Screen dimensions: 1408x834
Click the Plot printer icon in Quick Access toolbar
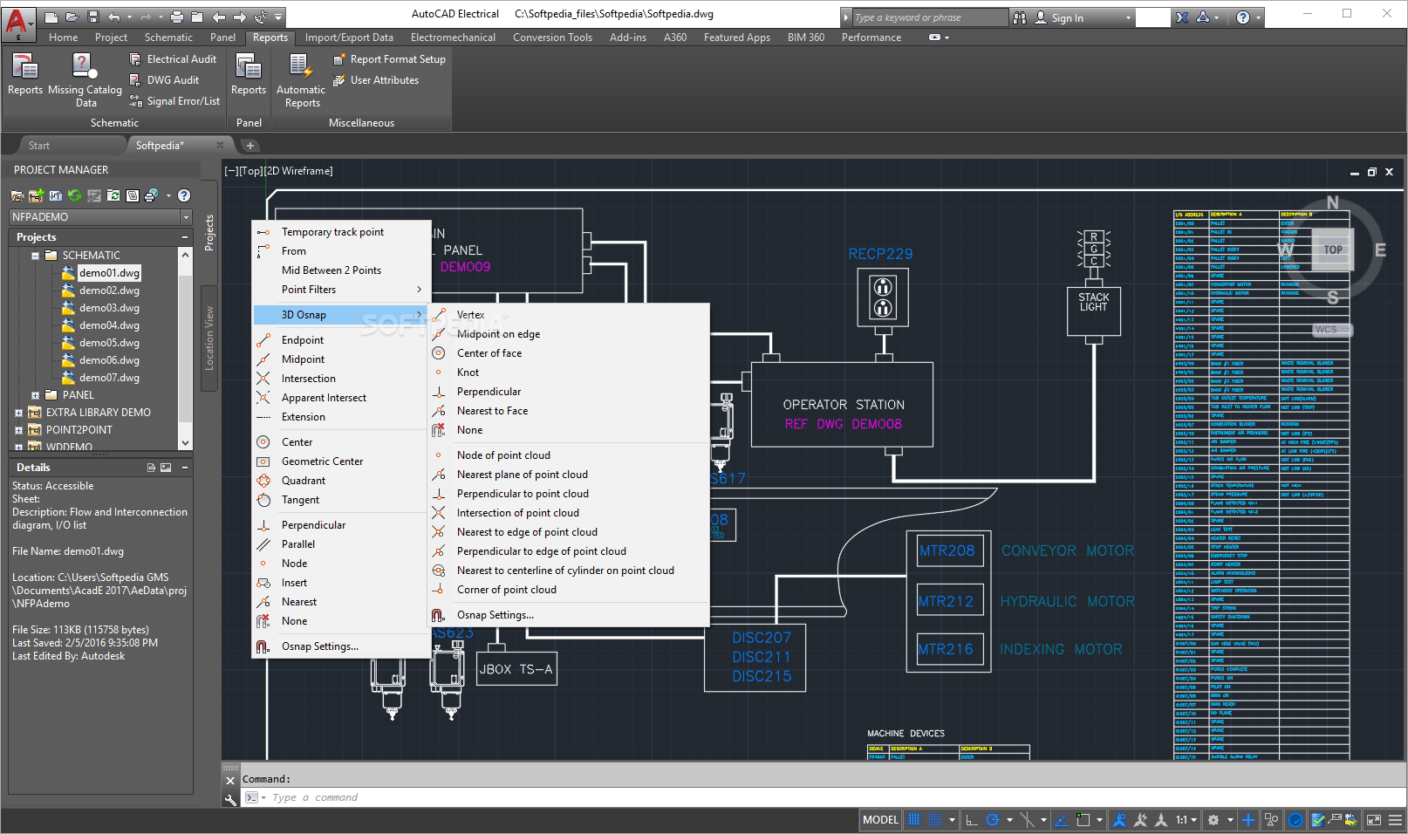pos(177,17)
